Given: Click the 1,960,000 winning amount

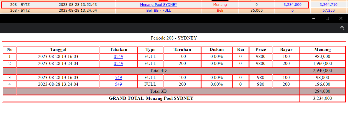Looking at the screenshot, I should [x=322, y=64].
